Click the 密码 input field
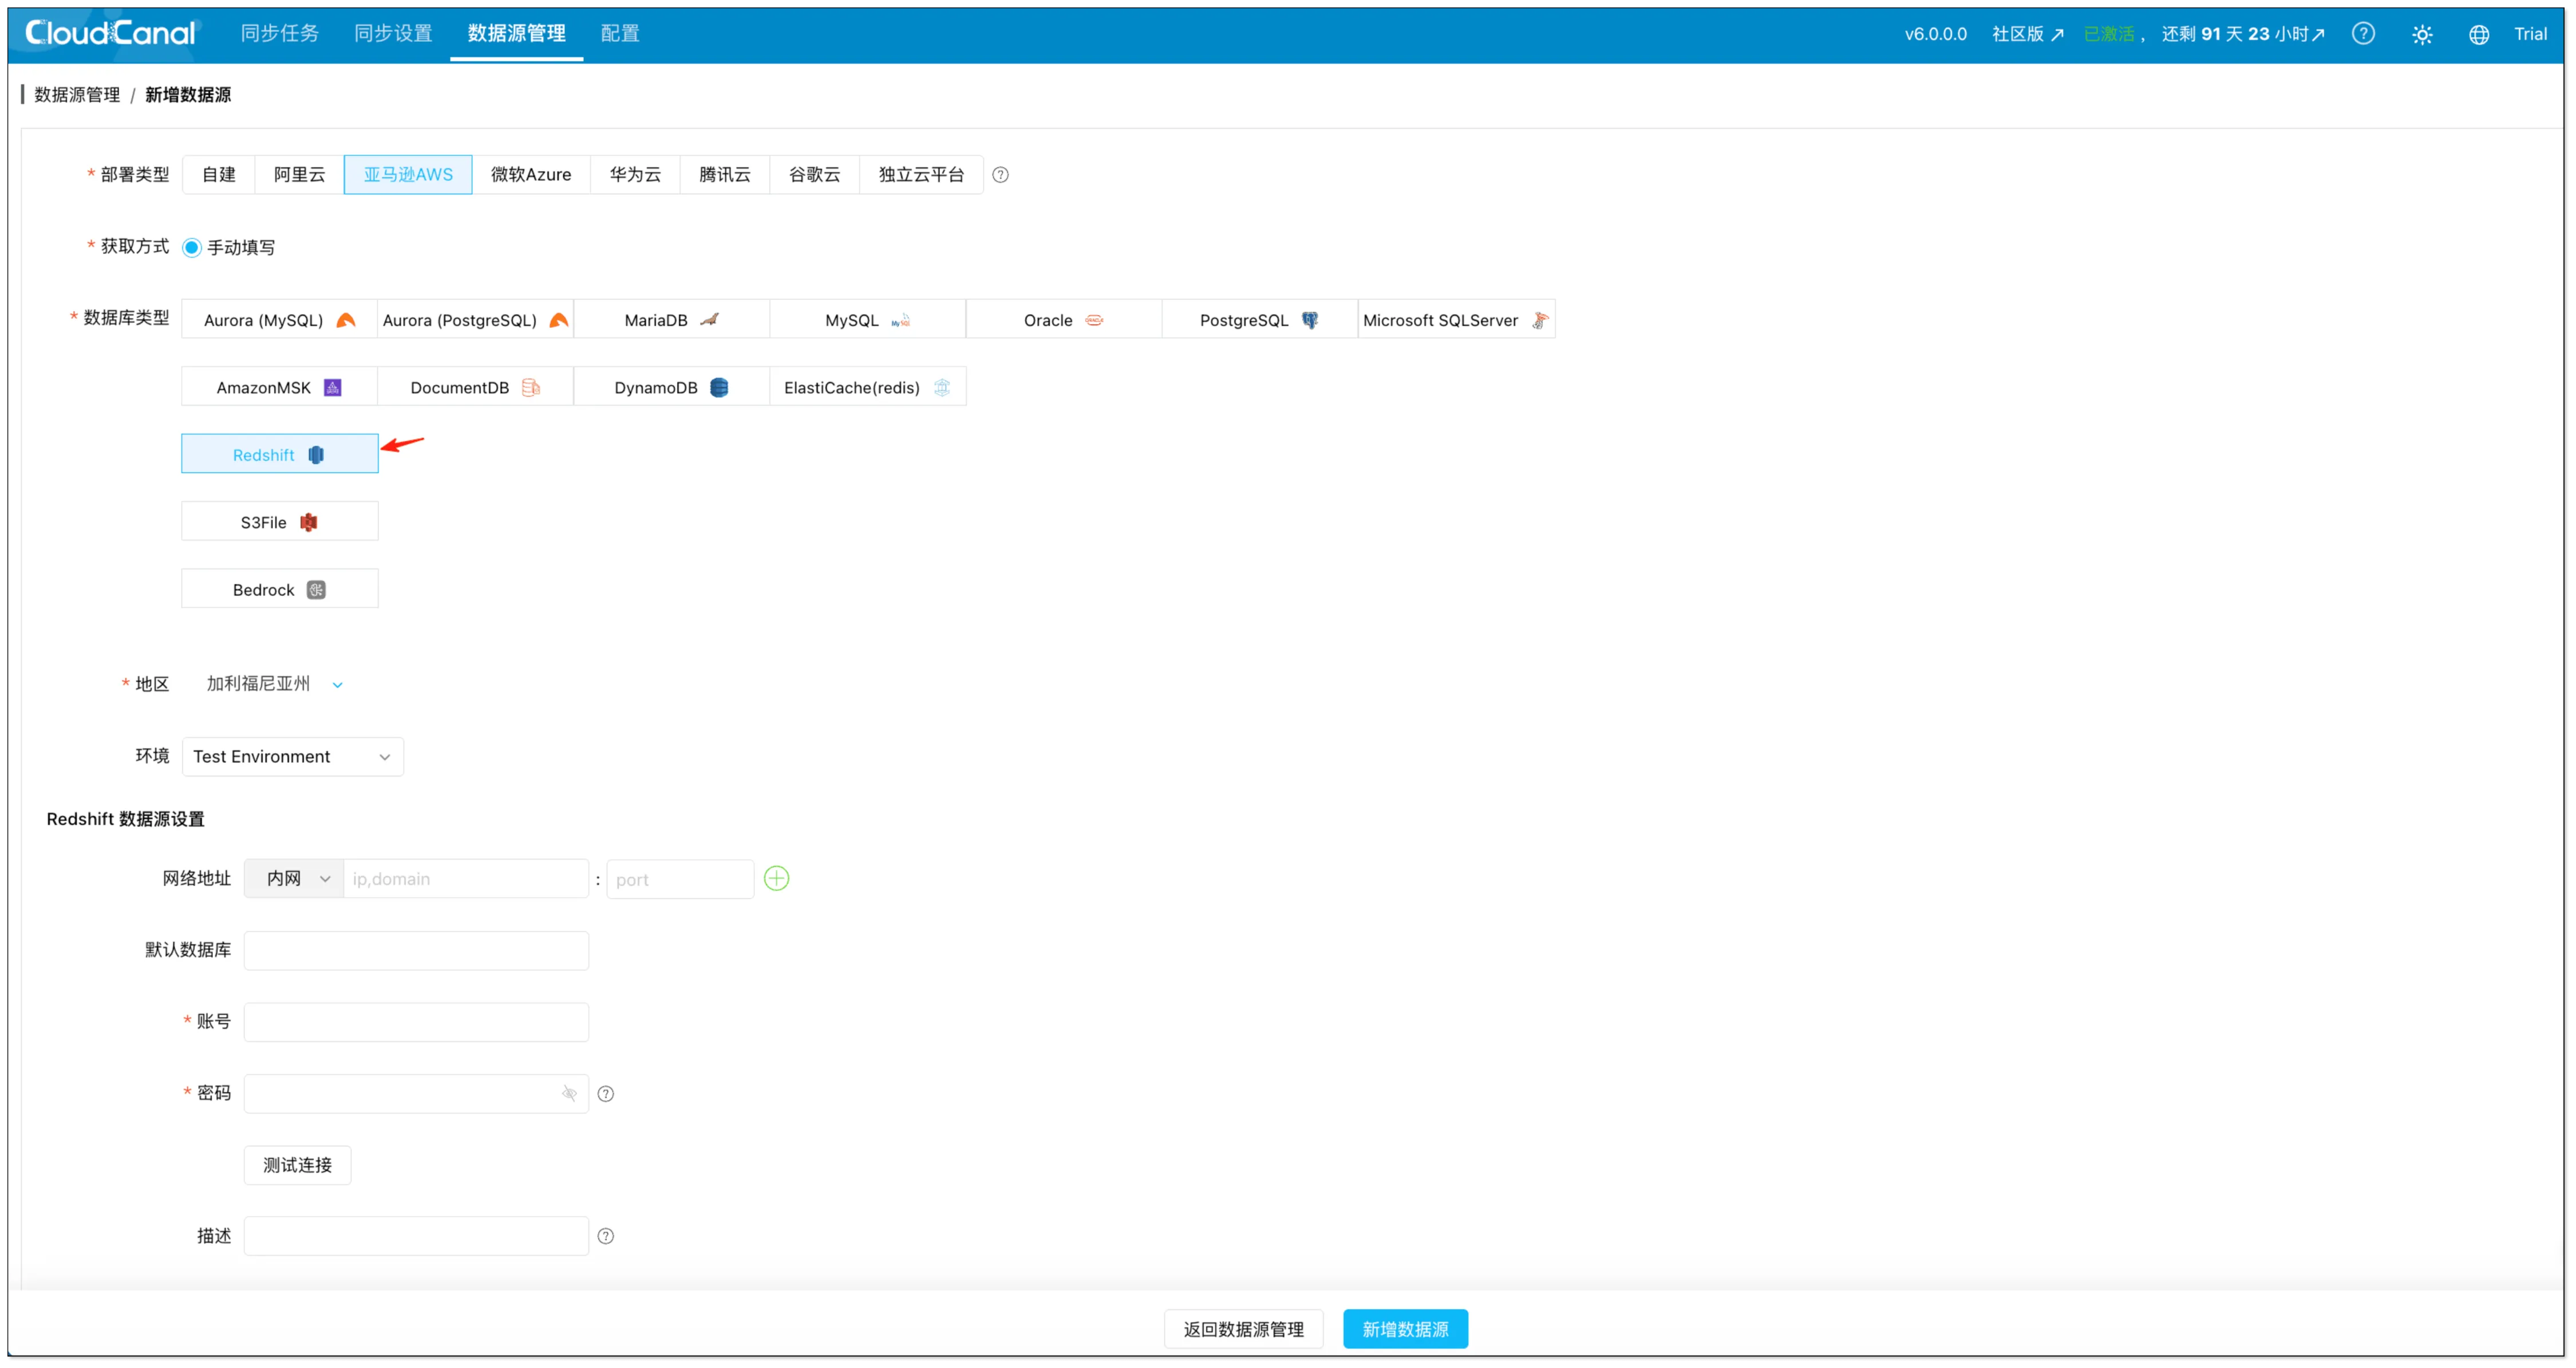2576x1368 pixels. coord(416,1094)
